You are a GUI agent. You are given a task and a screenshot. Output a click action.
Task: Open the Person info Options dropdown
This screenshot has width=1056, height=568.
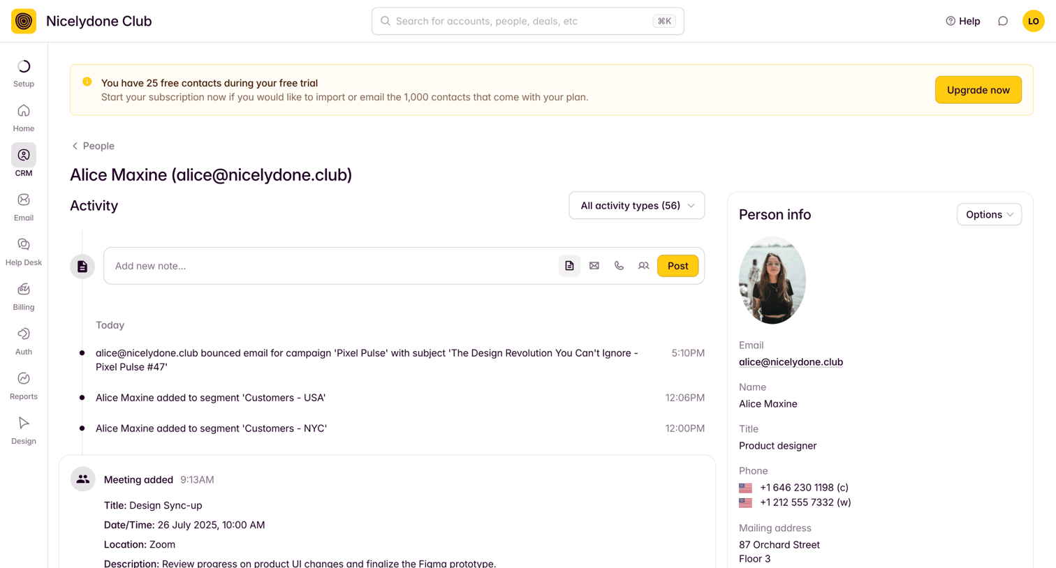989,215
